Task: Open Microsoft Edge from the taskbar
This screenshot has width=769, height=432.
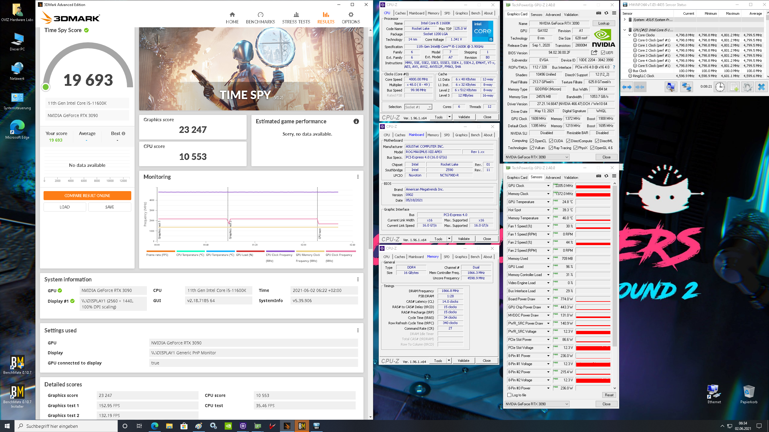Action: point(154,426)
